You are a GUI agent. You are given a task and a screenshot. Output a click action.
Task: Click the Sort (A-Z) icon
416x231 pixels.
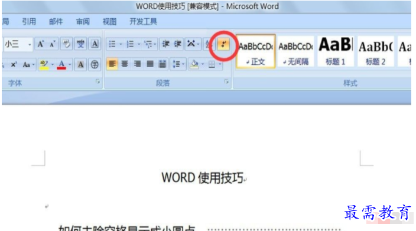pos(208,44)
